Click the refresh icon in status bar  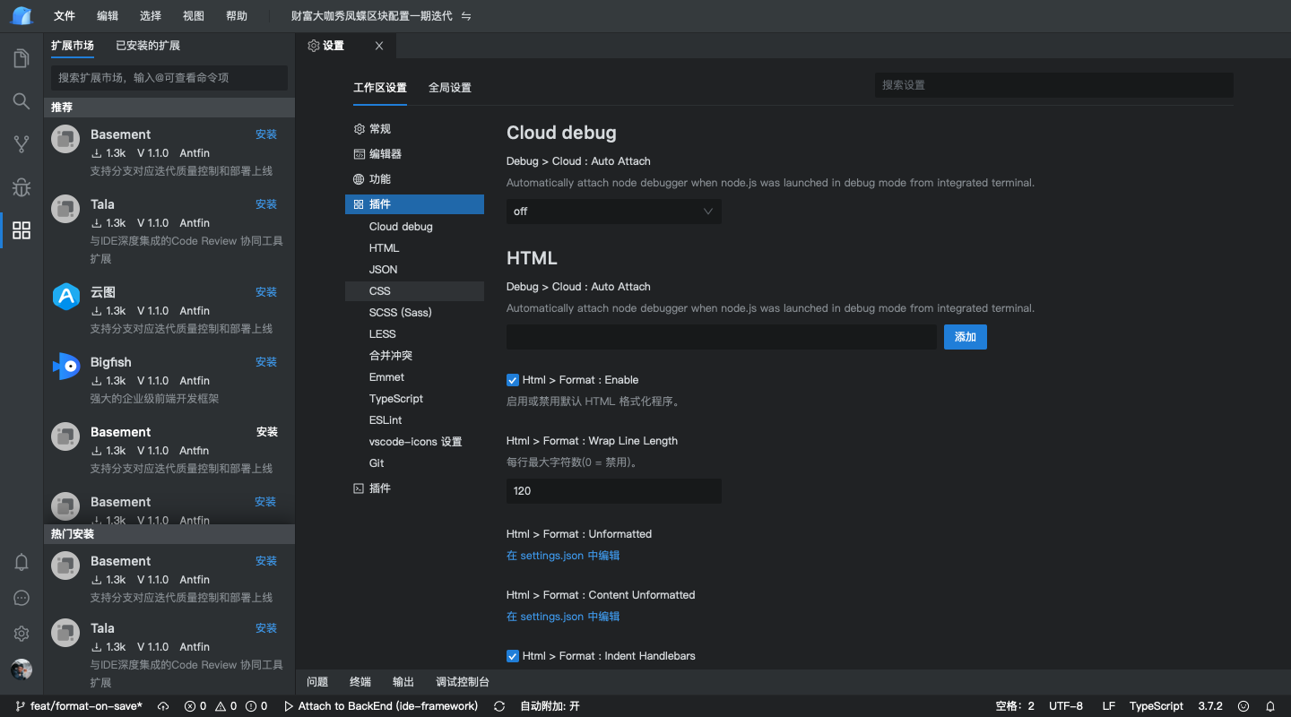(499, 706)
